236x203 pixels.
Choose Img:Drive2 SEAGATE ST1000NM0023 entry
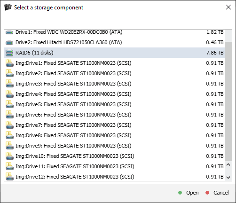point(114,73)
